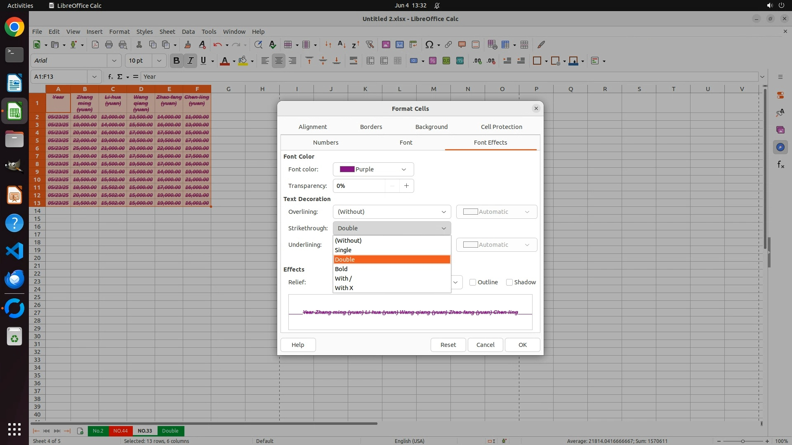Open the Font color Purple dropdown
The image size is (792, 445).
point(373,169)
